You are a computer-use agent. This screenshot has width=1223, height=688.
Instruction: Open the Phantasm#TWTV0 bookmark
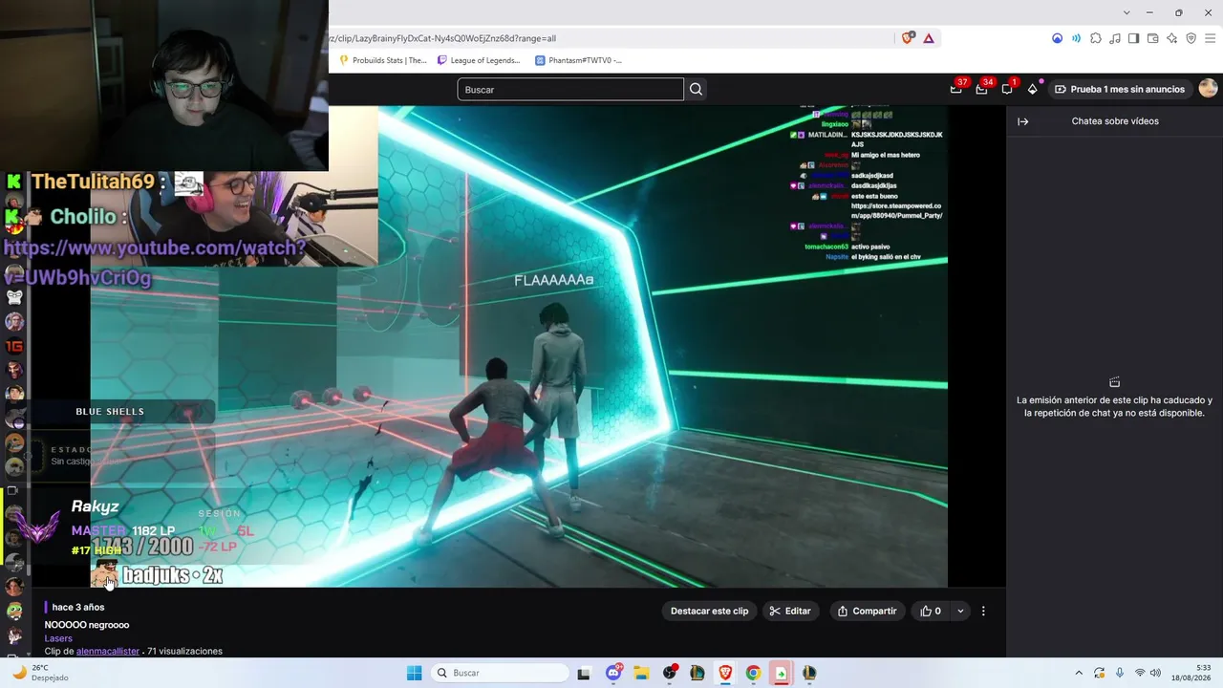tap(578, 60)
